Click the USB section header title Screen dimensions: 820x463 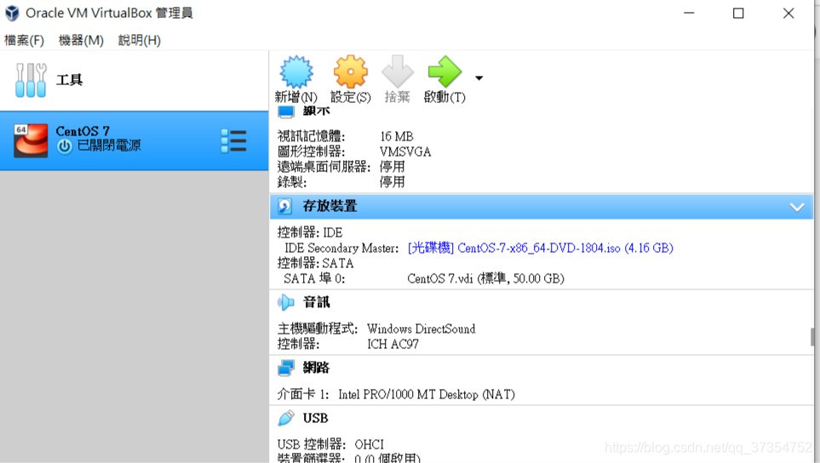point(315,418)
